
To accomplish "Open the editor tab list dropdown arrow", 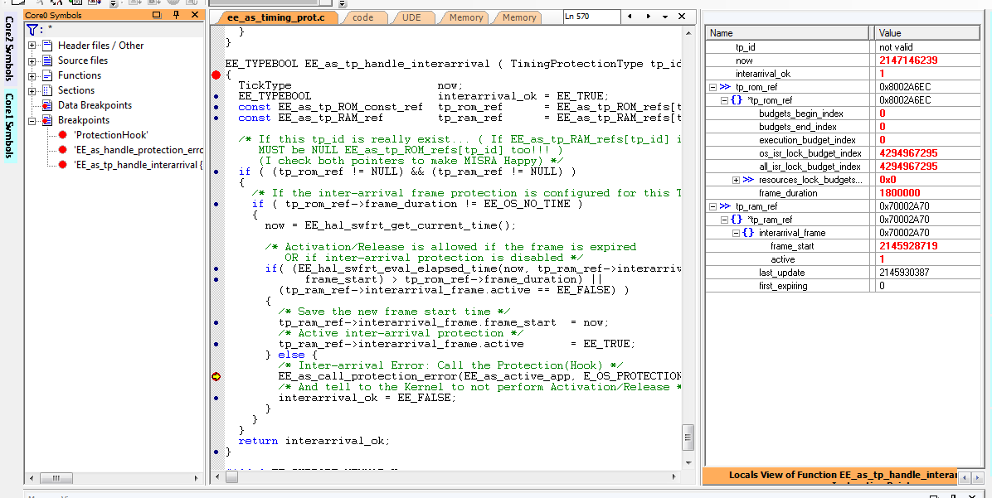I will 665,17.
